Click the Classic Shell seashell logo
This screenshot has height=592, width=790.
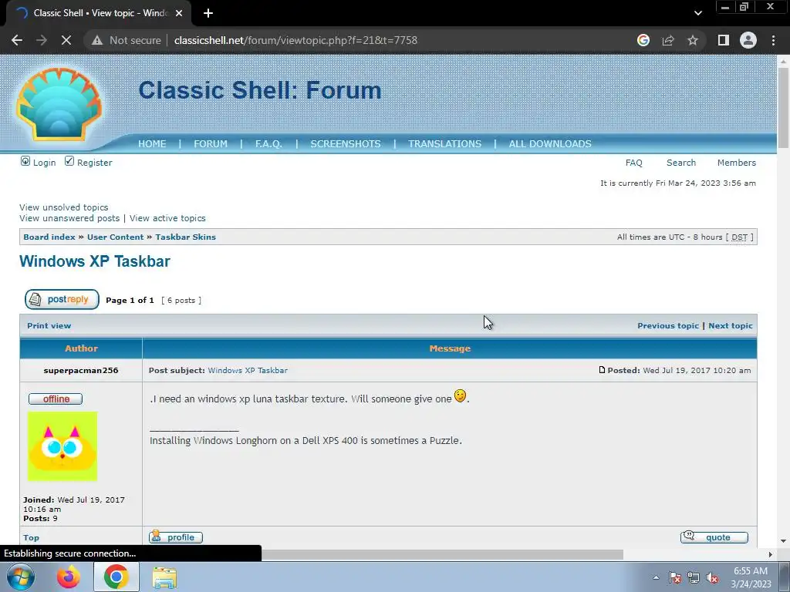point(59,104)
